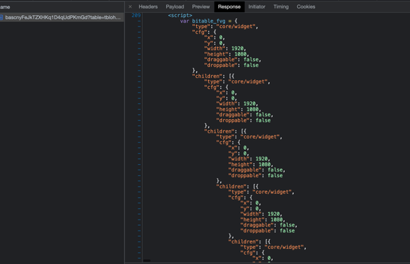Close the request details pane
This screenshot has width=410, height=264.
(131, 7)
